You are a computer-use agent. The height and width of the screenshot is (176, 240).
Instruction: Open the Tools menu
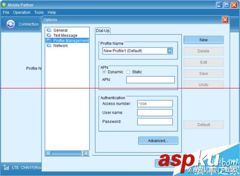[39, 12]
